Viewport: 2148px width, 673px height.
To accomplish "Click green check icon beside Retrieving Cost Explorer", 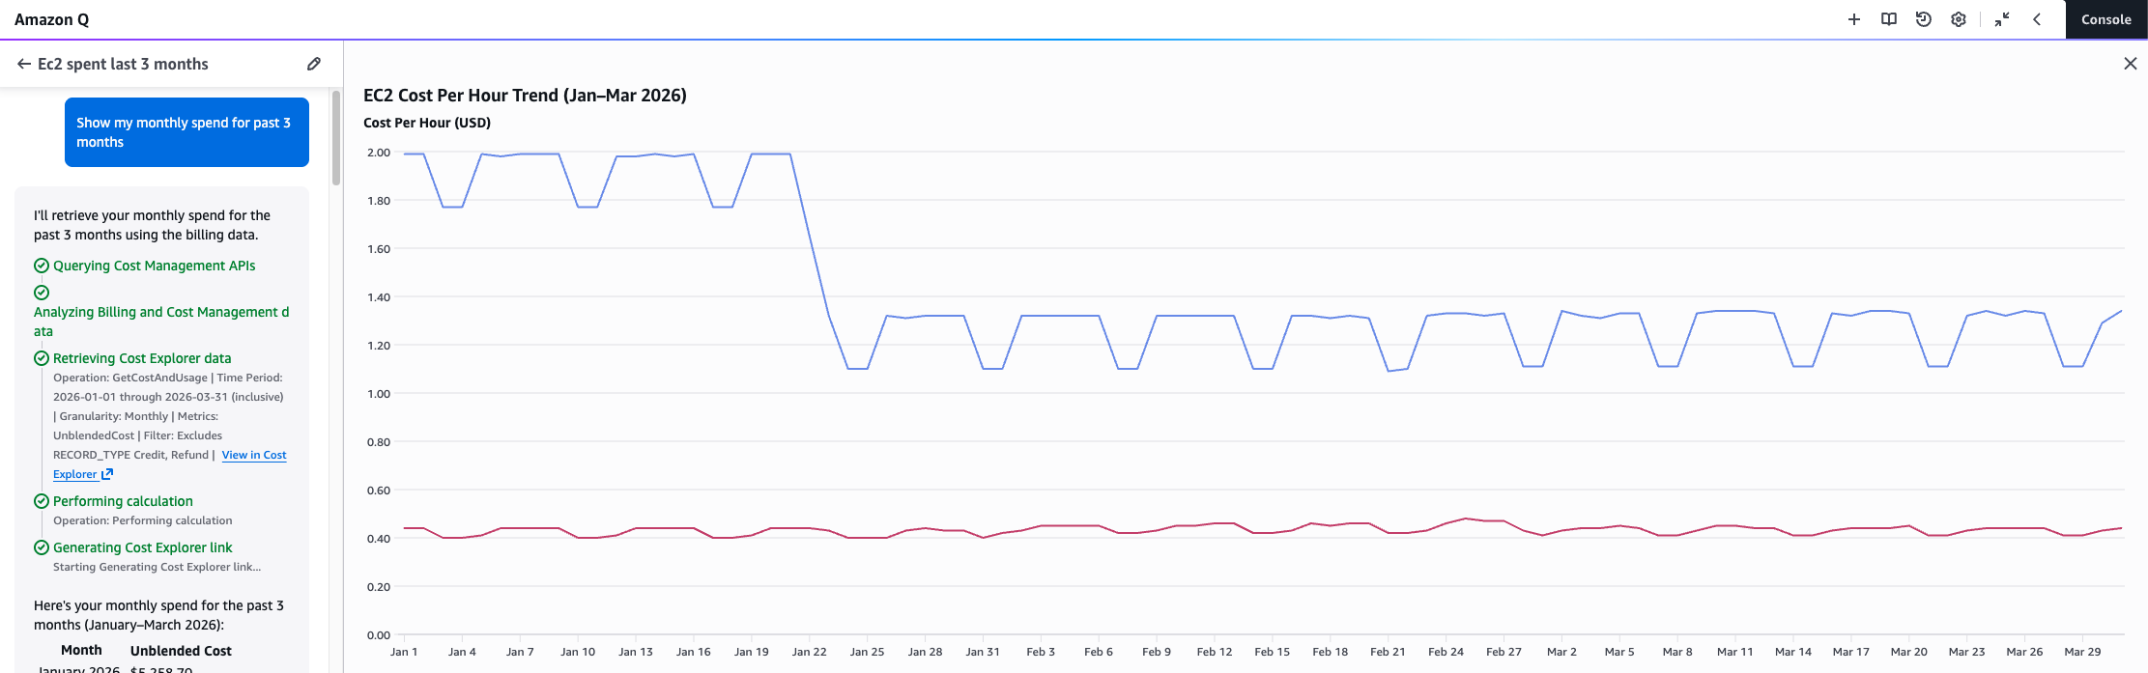I will (42, 358).
